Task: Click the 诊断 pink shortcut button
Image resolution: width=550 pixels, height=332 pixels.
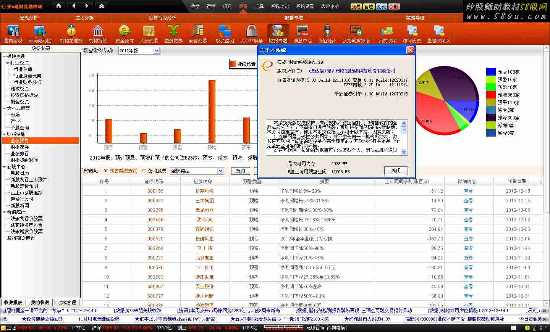Action: (394, 6)
